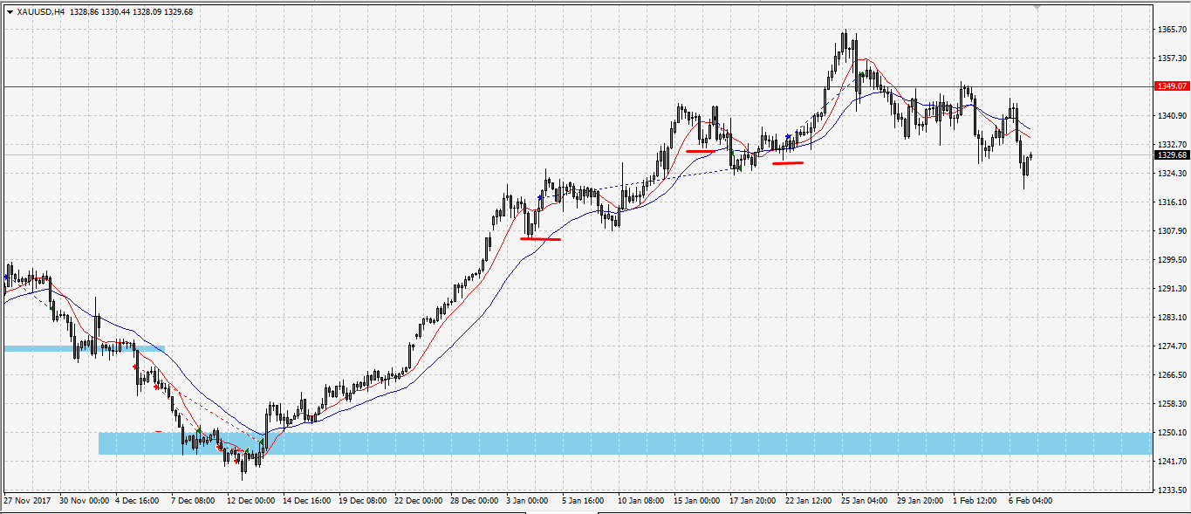Click the 5 Jan 16:00 time label
The width and height of the screenshot is (1191, 514).
(585, 501)
